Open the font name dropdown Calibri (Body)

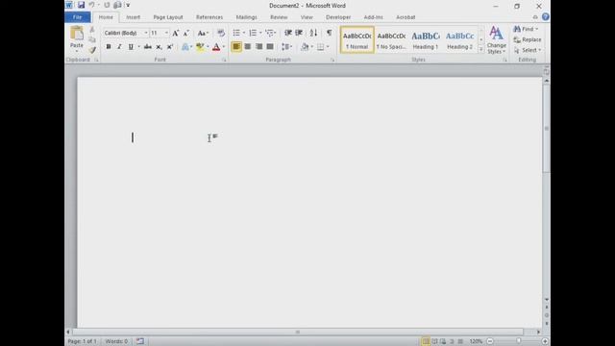tap(146, 33)
